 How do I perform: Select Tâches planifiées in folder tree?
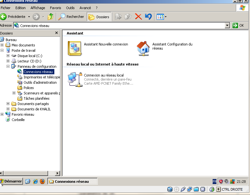(36, 98)
